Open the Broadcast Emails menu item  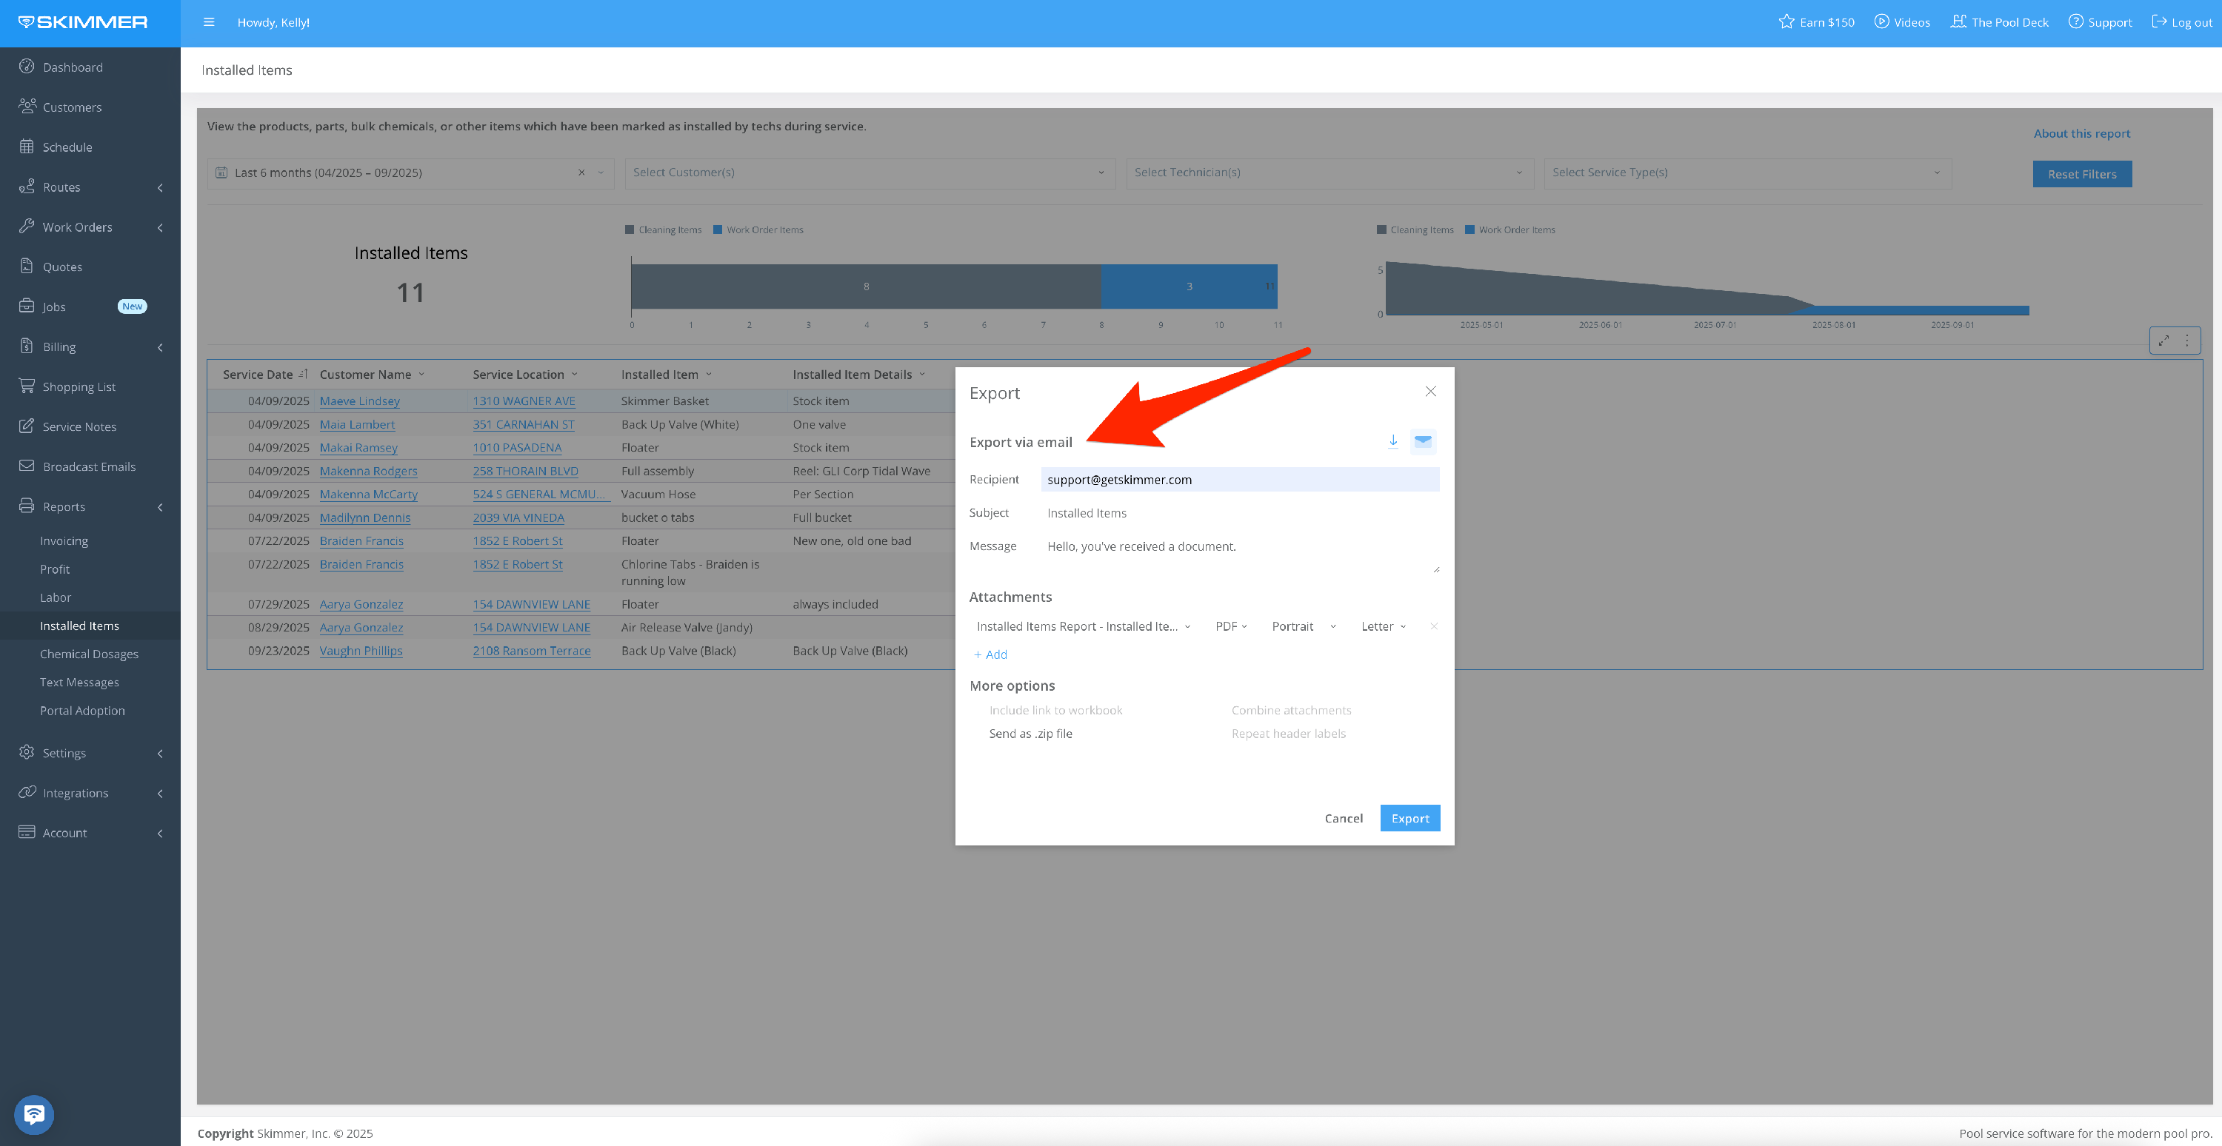89,466
